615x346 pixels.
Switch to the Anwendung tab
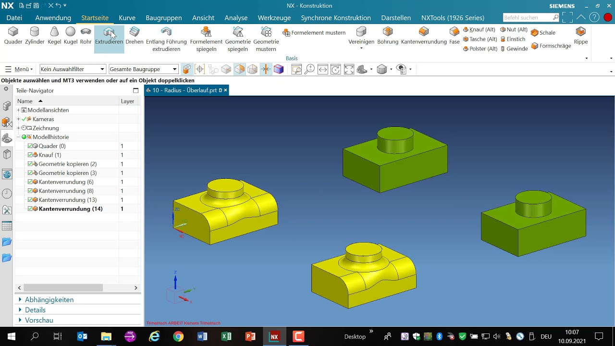[x=53, y=18]
